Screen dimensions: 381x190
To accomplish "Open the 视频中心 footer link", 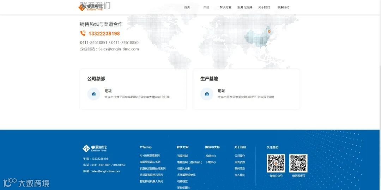I will click(211, 156).
